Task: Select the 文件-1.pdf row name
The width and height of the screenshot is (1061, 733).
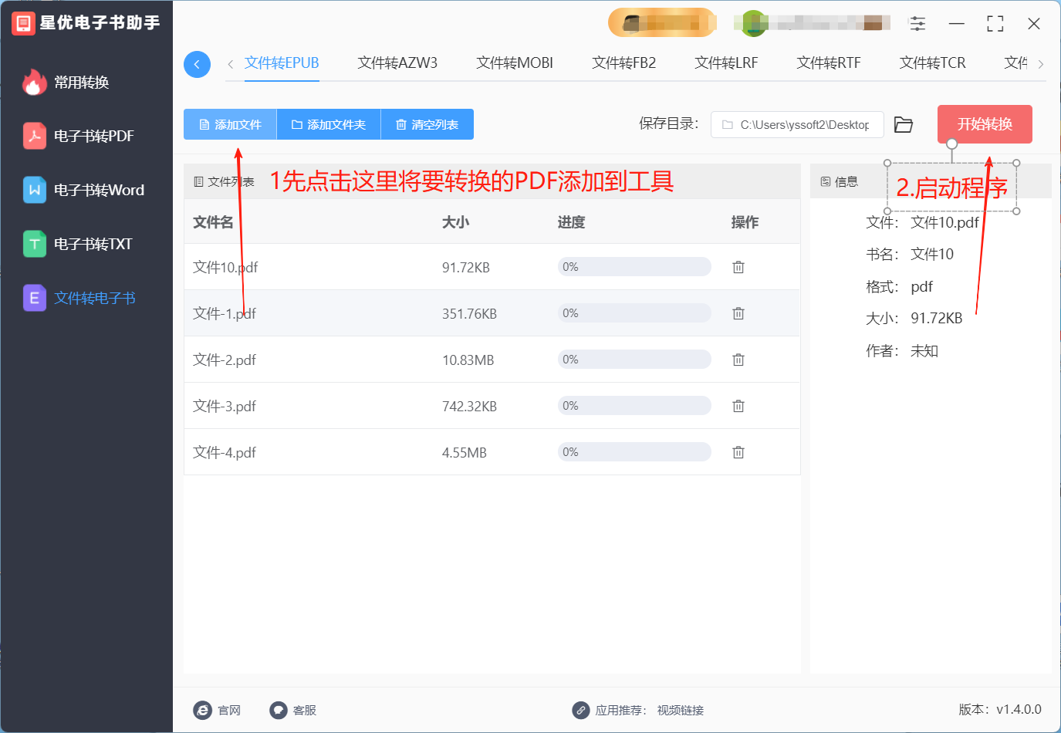Action: (x=224, y=313)
